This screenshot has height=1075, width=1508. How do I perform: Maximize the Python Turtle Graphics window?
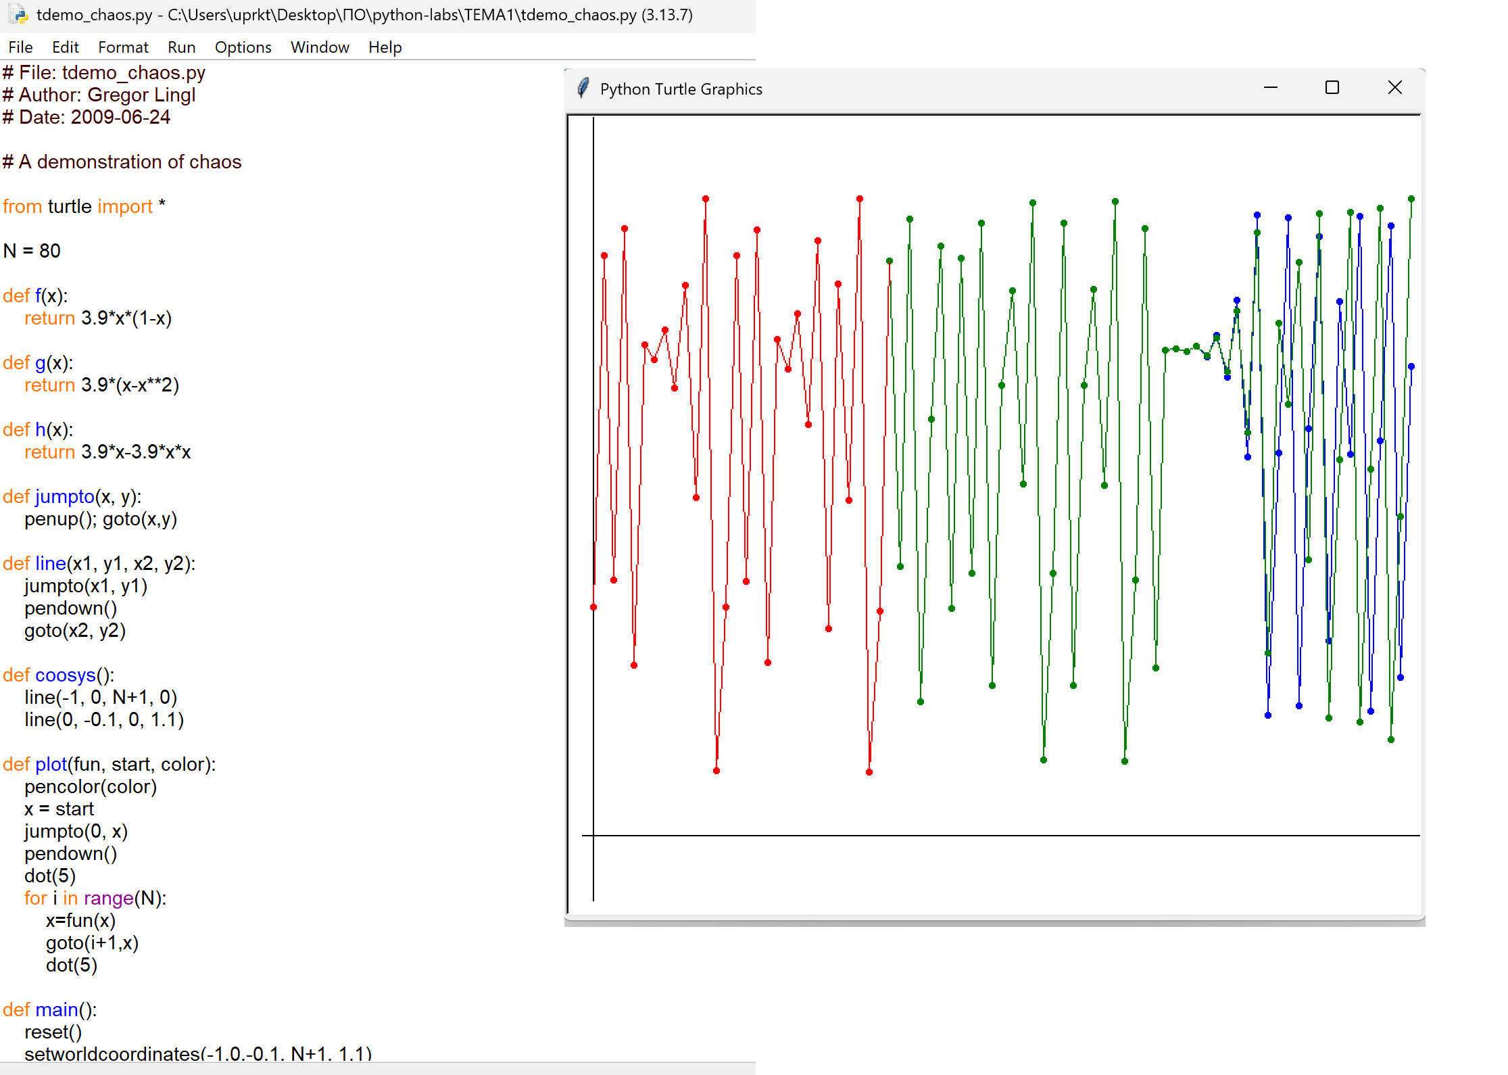click(1332, 88)
